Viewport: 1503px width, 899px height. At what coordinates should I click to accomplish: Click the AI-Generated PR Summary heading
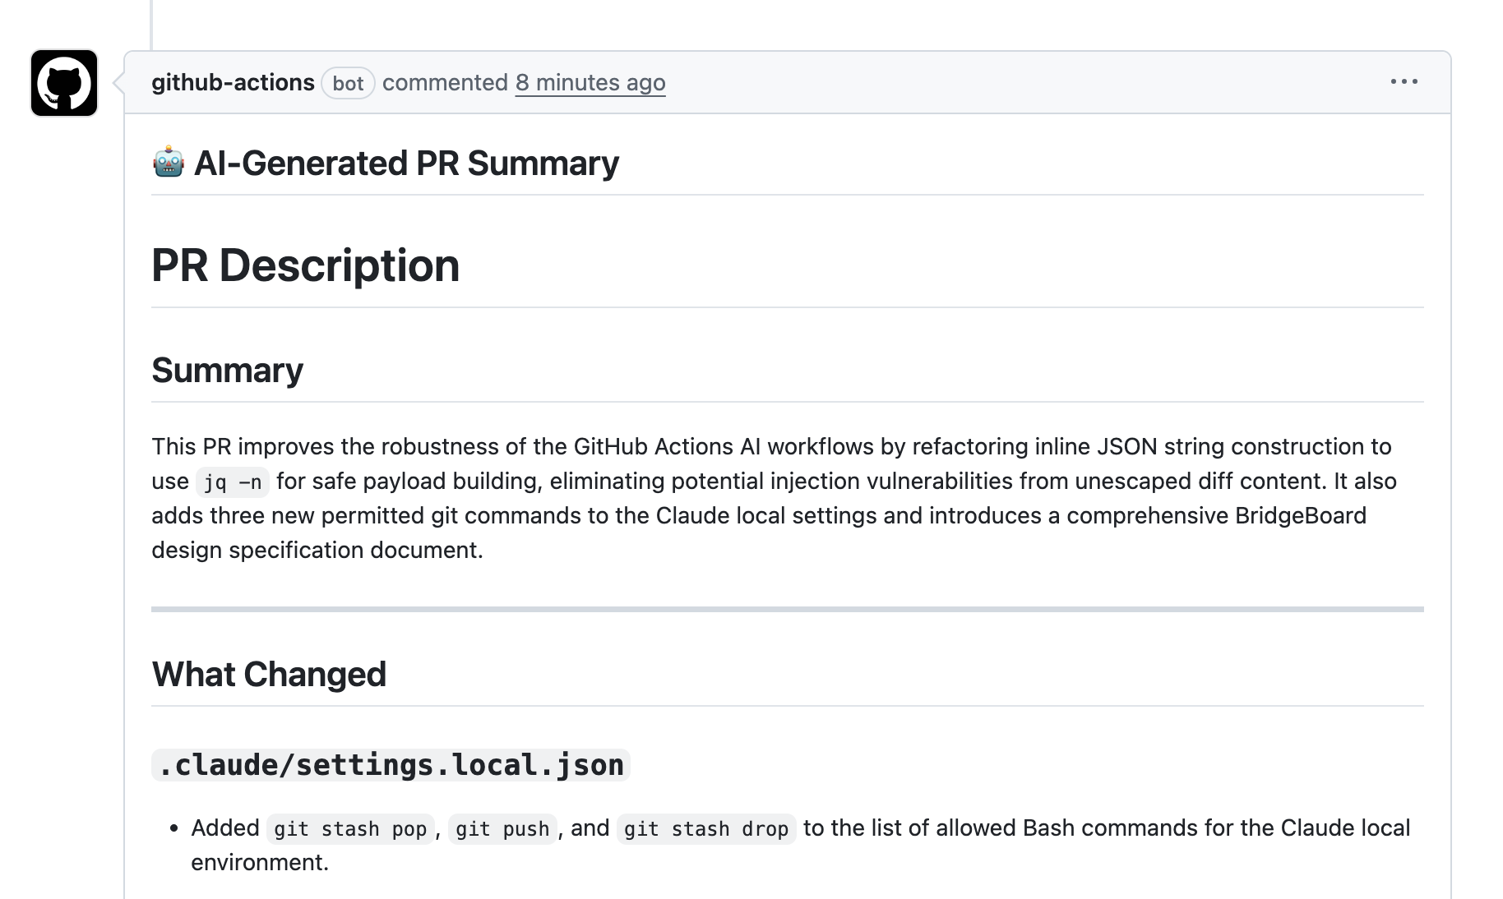pyautogui.click(x=406, y=164)
